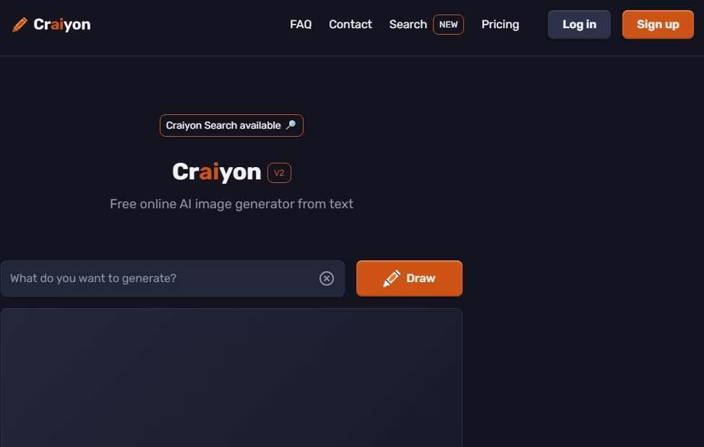Open the Pricing page
704x447 pixels.
pos(500,25)
